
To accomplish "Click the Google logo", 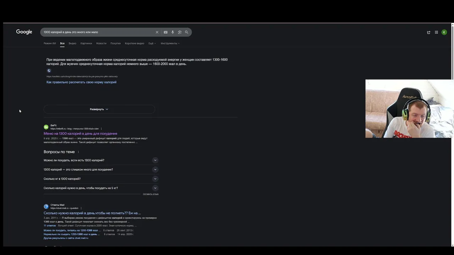I will pos(24,32).
